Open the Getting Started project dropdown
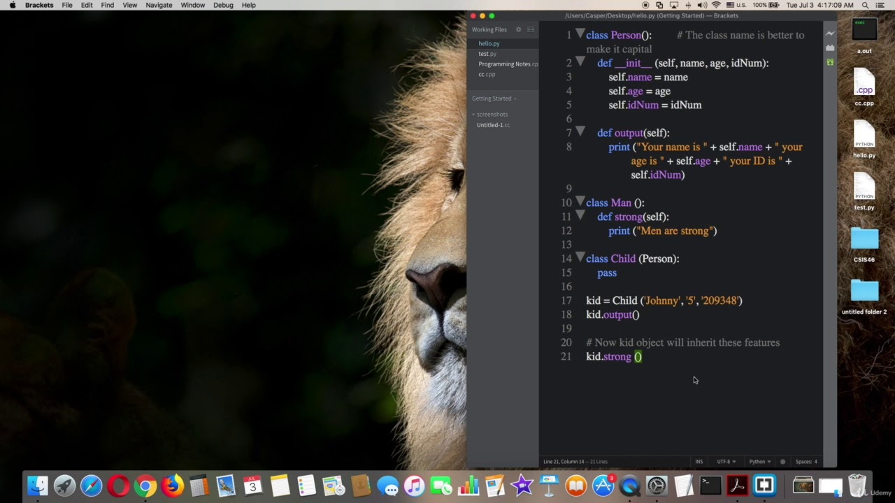 point(494,99)
